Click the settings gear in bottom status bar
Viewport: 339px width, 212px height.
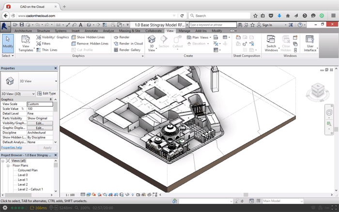click(5, 208)
